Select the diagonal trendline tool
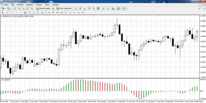 21,13
